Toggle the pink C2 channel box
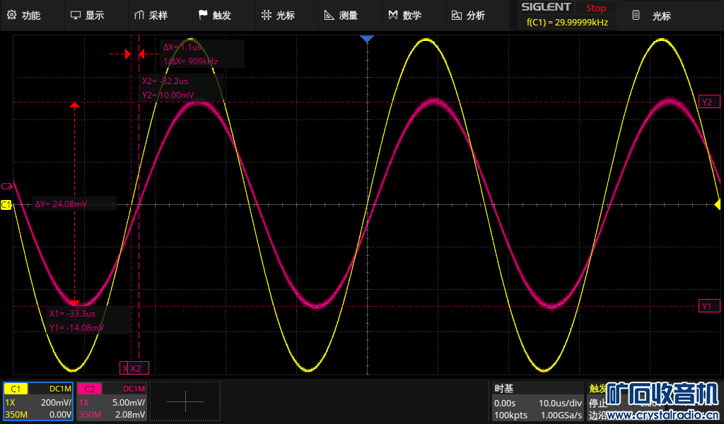 click(x=112, y=401)
